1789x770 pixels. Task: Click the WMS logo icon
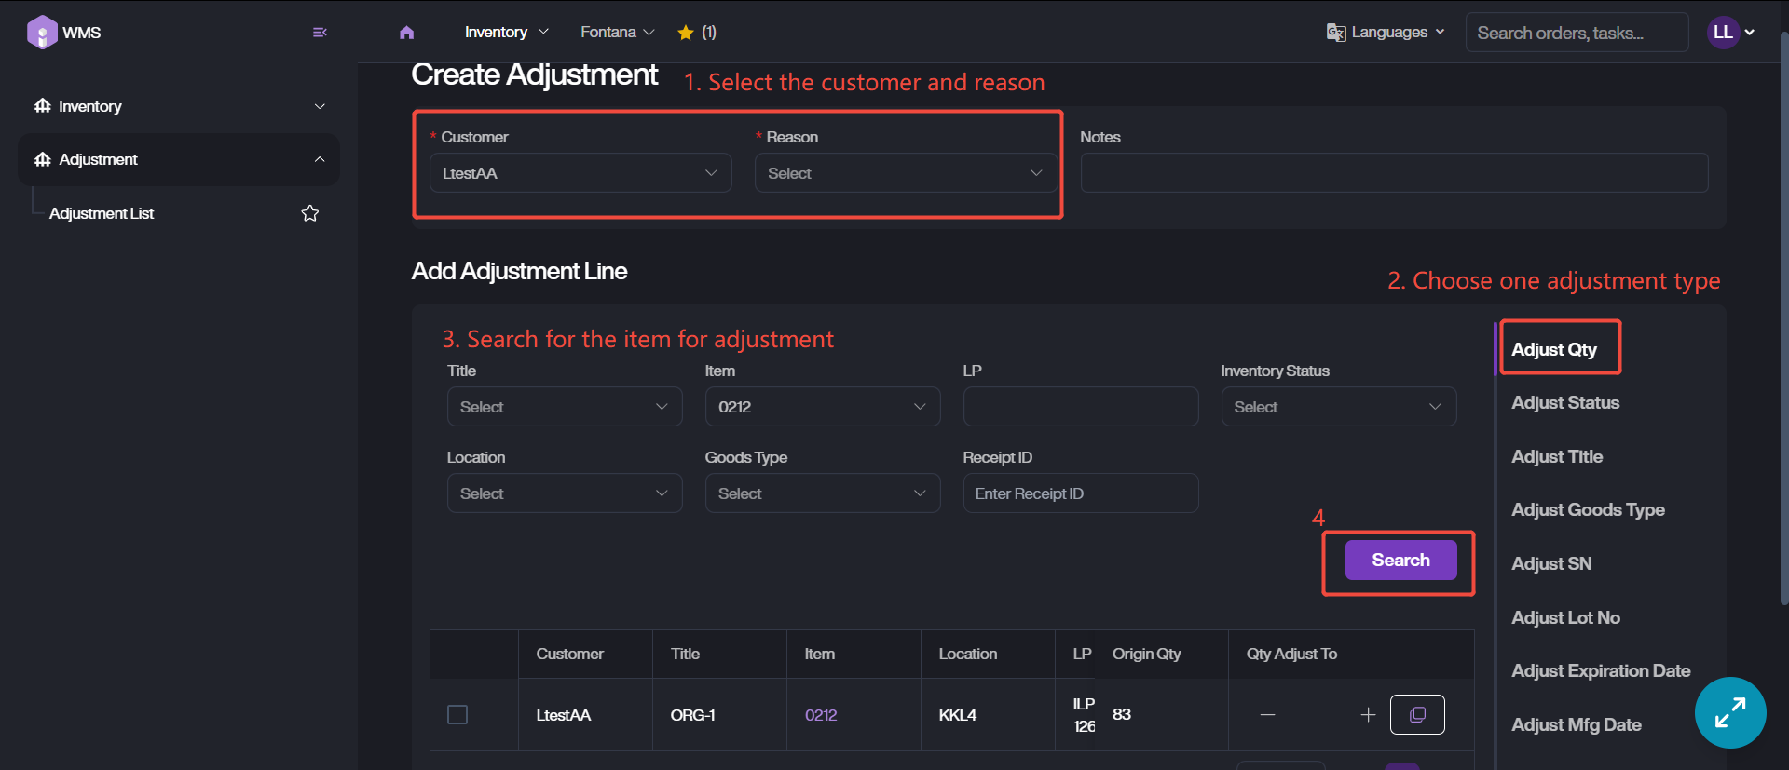tap(42, 33)
